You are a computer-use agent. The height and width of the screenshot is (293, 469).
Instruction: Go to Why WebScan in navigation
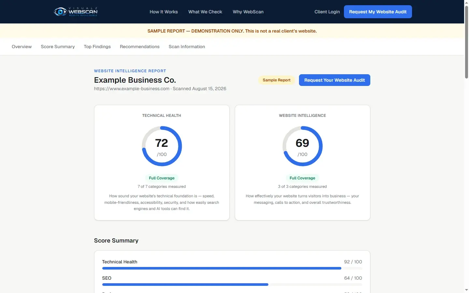click(x=248, y=12)
